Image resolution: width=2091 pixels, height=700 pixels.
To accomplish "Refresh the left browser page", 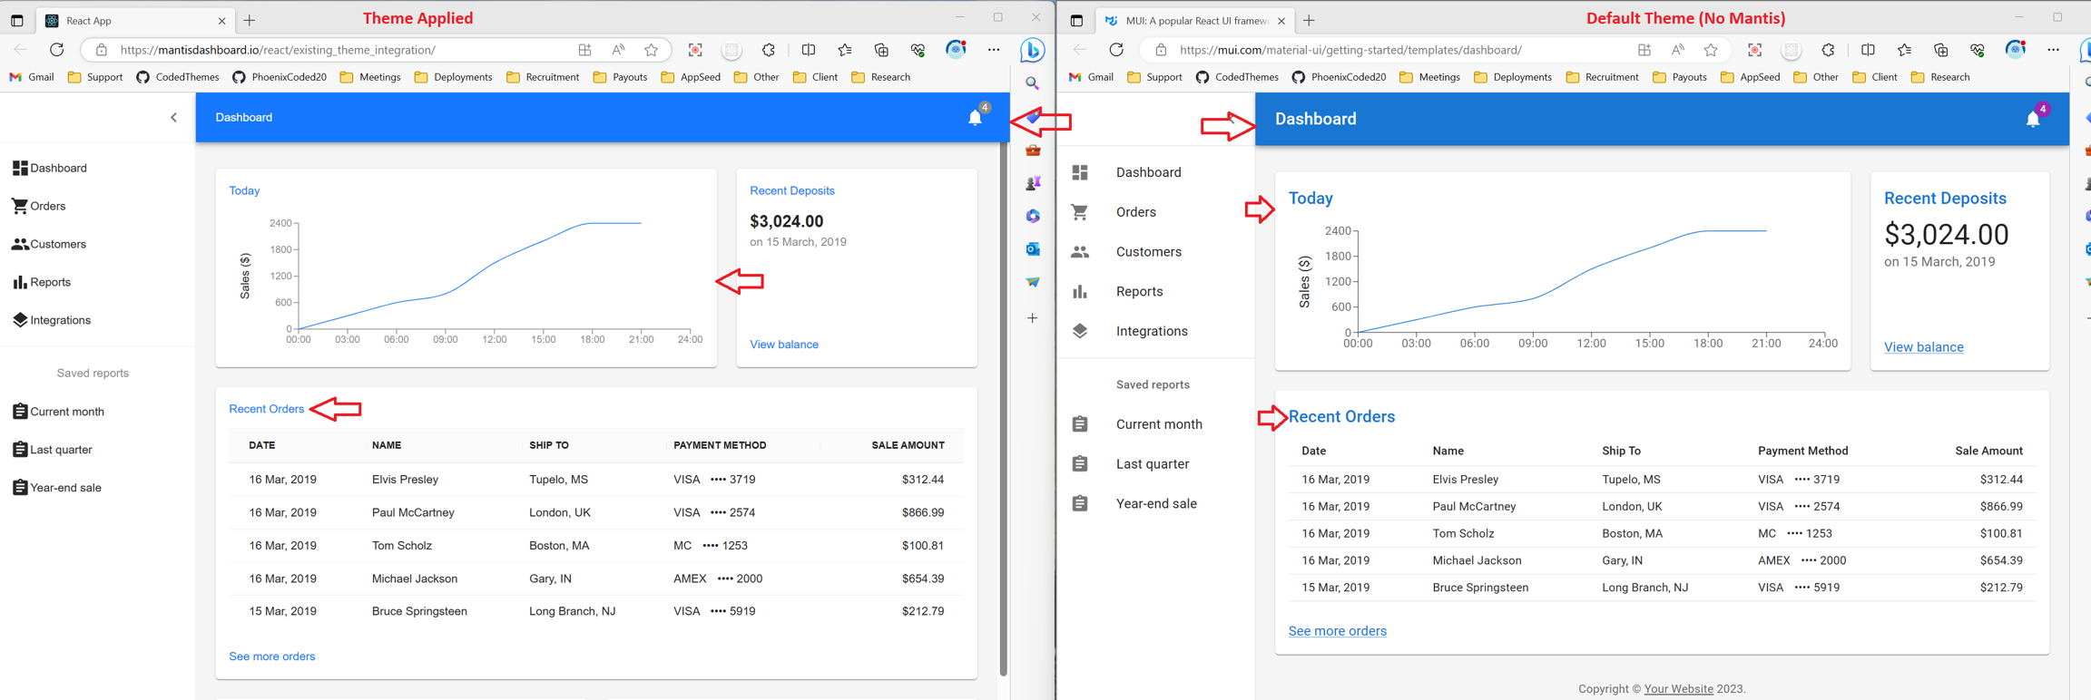I will pyautogui.click(x=56, y=50).
